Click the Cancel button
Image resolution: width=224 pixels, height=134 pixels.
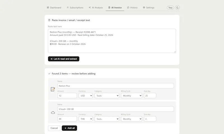tap(54, 128)
